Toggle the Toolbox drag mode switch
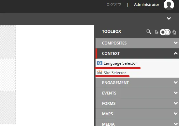 165,32
